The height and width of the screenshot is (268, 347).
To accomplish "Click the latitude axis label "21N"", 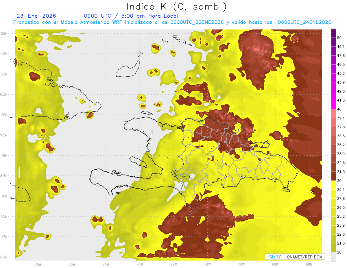I will (x=5, y=74).
